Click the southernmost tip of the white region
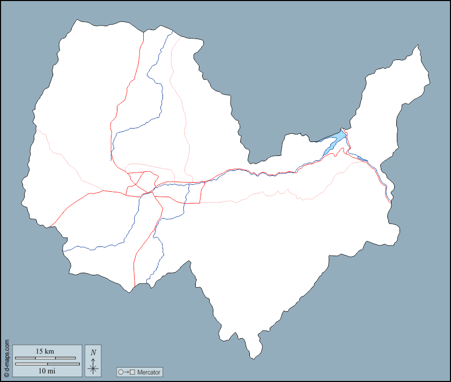451x382 pixels. (252, 357)
